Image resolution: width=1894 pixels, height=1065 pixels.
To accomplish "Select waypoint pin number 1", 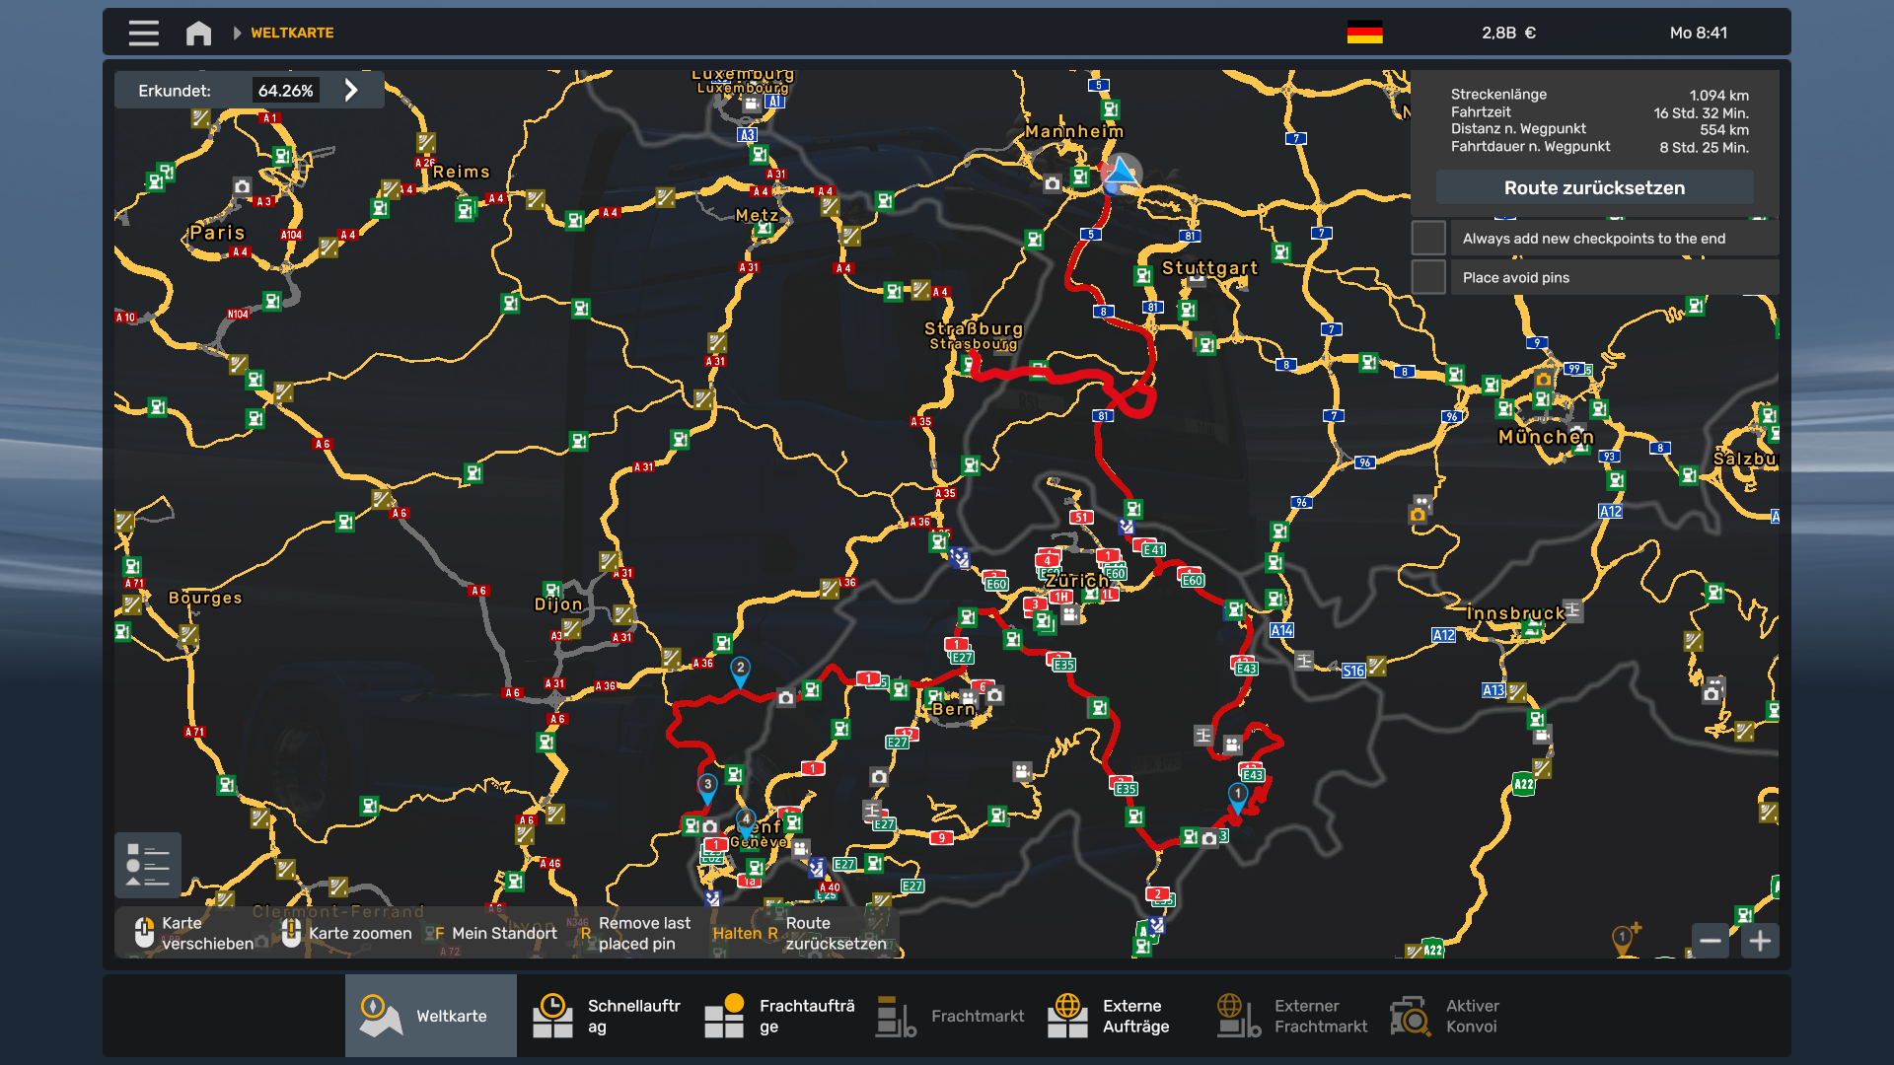I will coord(1238,798).
